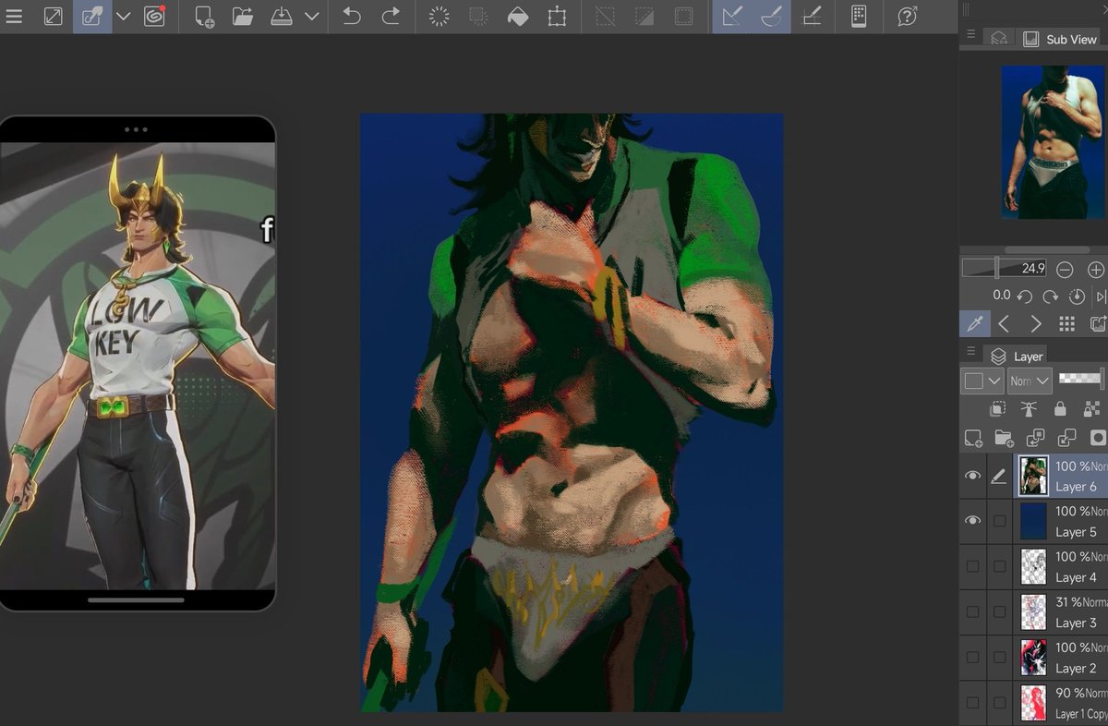
Task: Open the palette color dropdown
Action: 982,381
